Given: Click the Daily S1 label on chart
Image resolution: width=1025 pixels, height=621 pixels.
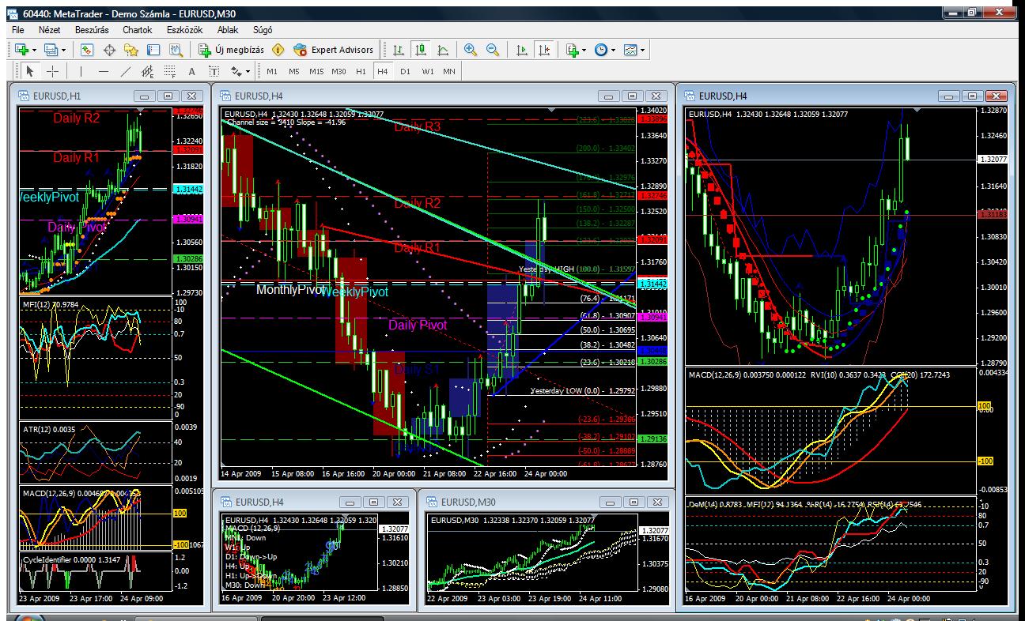Looking at the screenshot, I should (417, 368).
